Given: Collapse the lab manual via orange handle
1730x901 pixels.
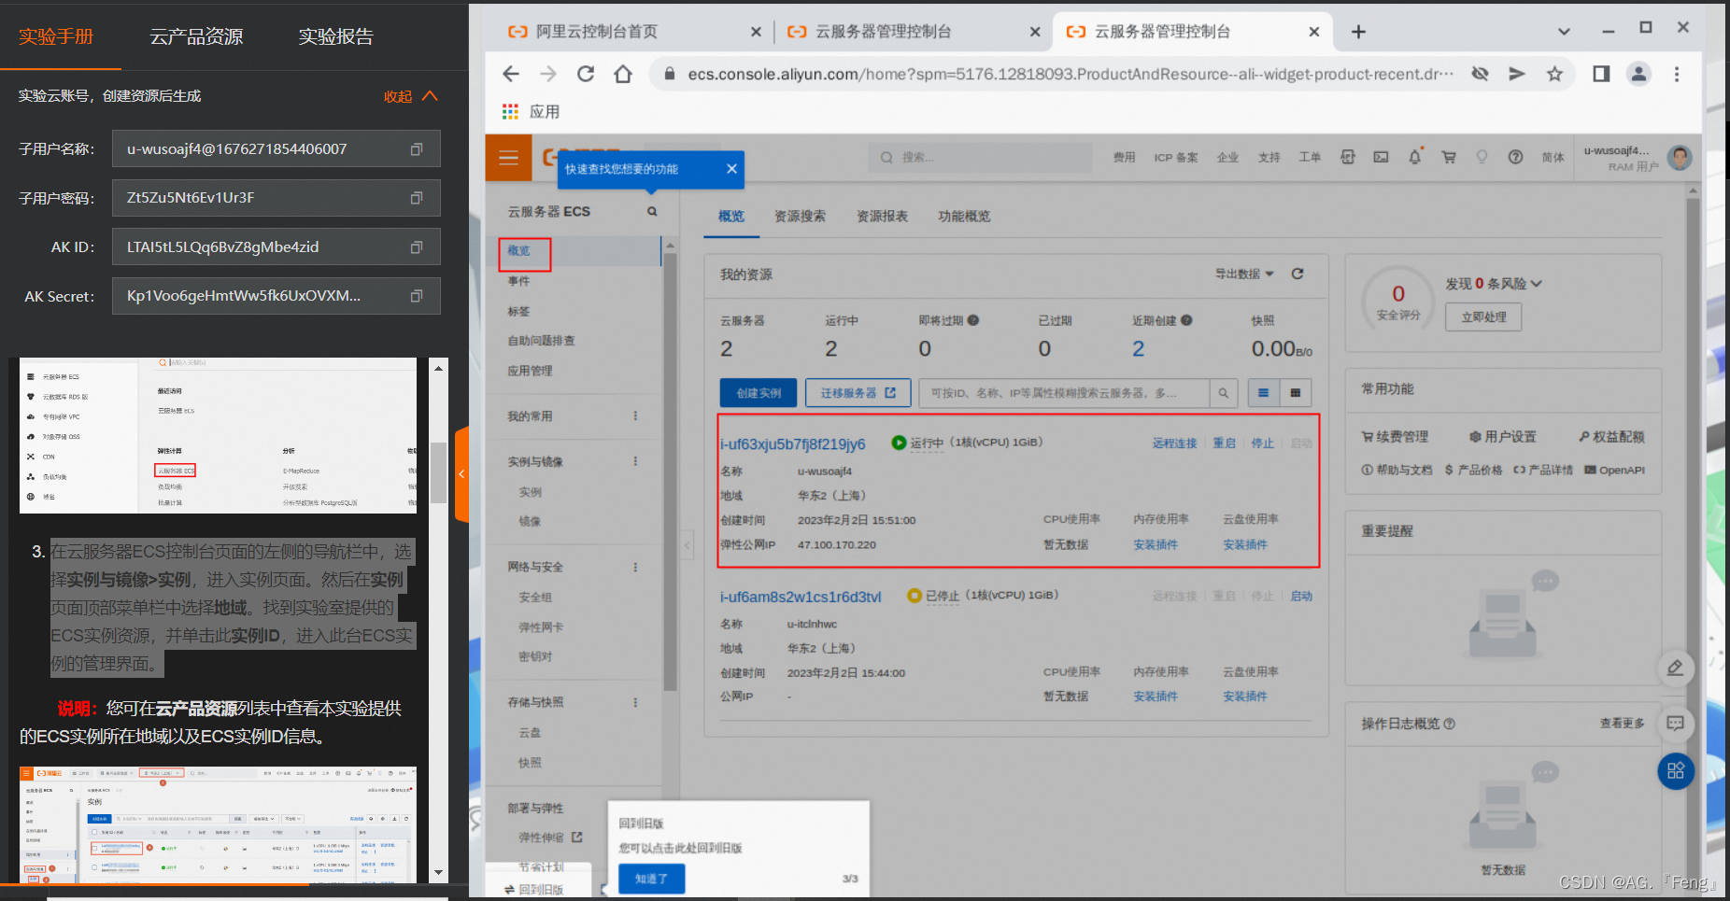Looking at the screenshot, I should (x=461, y=474).
